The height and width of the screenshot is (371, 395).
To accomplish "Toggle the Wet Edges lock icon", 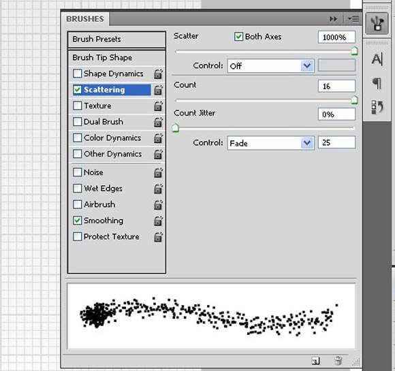I will pos(158,189).
